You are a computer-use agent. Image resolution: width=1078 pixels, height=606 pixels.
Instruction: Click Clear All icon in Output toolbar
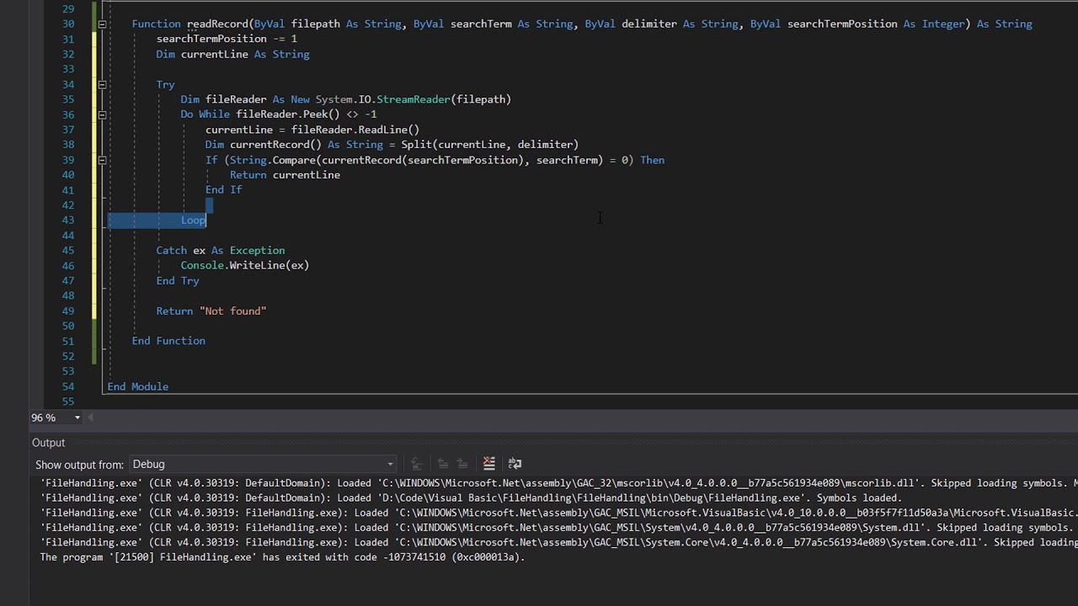(x=488, y=464)
